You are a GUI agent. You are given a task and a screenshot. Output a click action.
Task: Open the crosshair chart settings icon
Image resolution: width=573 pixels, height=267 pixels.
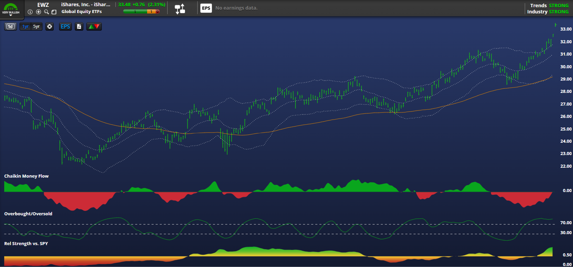tap(50, 27)
